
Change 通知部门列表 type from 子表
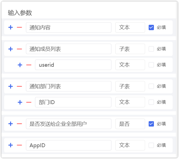coord(130,86)
